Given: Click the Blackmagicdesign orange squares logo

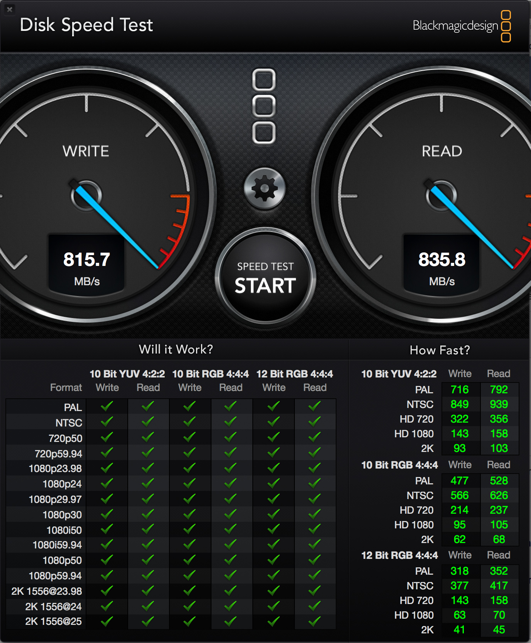Looking at the screenshot, I should tap(506, 26).
